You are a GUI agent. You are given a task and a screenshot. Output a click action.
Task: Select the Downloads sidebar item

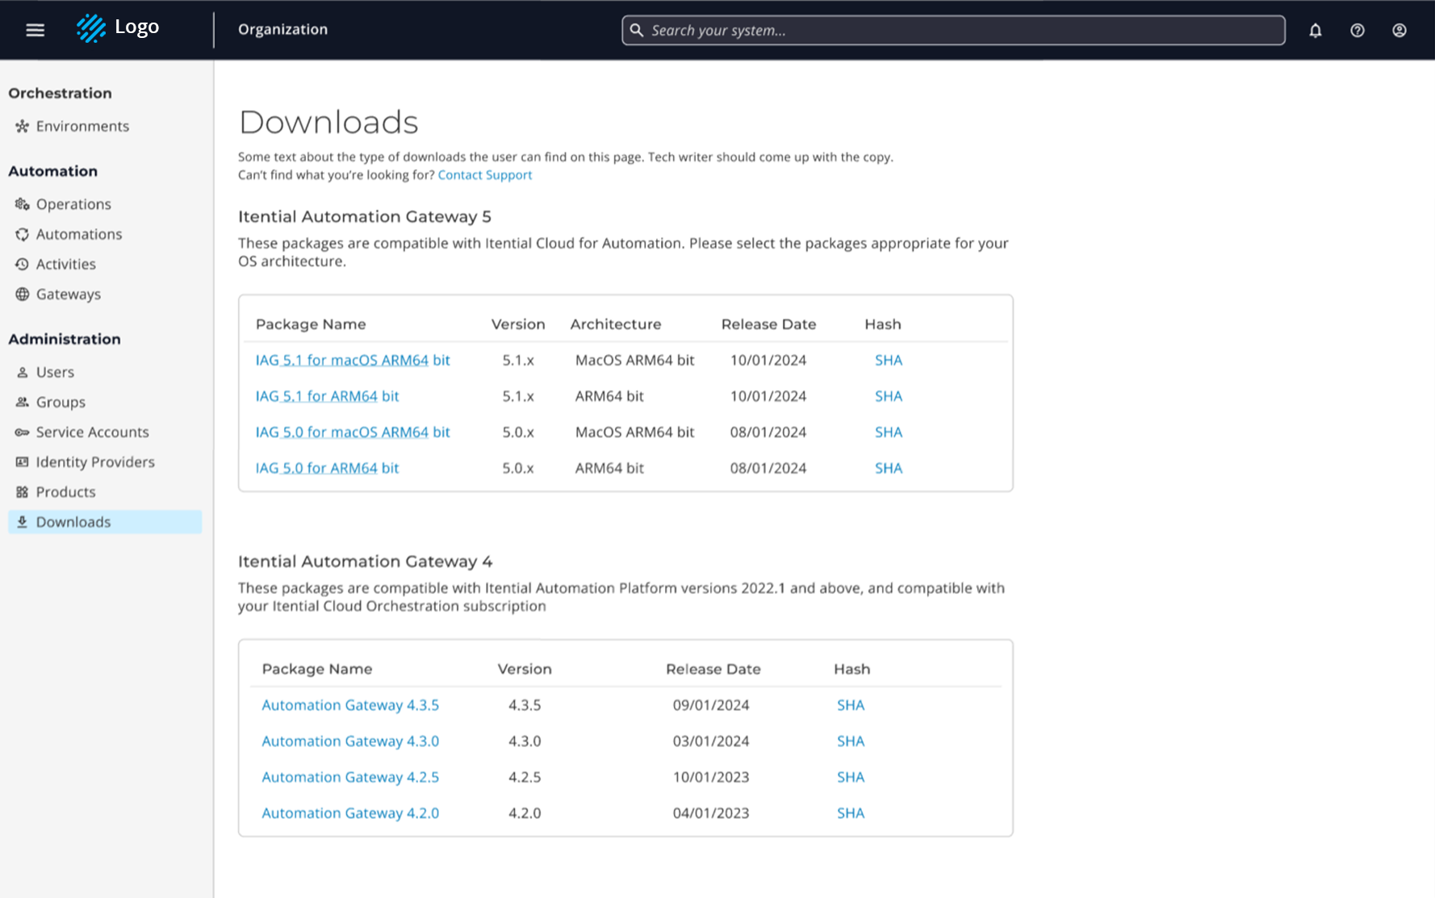[105, 522]
